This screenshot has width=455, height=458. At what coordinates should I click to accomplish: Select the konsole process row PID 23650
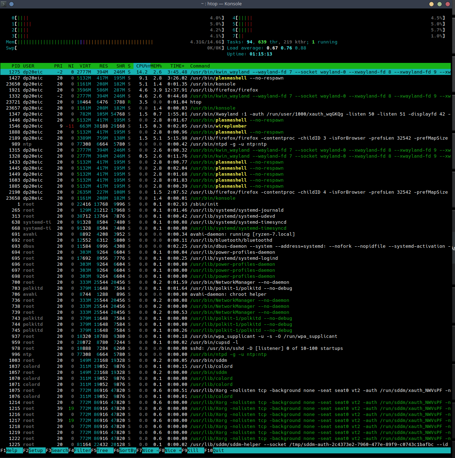point(226,84)
